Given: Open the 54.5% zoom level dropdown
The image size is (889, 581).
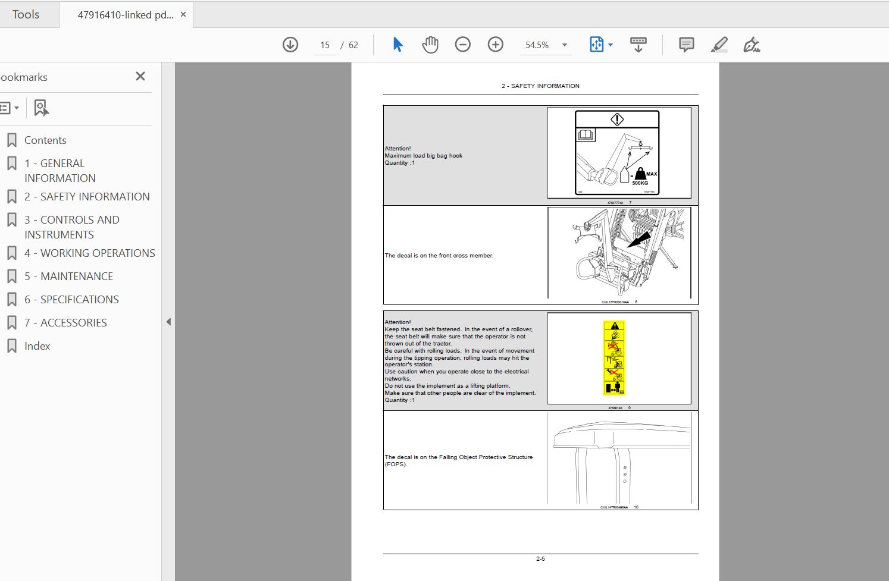Looking at the screenshot, I should click(x=564, y=45).
